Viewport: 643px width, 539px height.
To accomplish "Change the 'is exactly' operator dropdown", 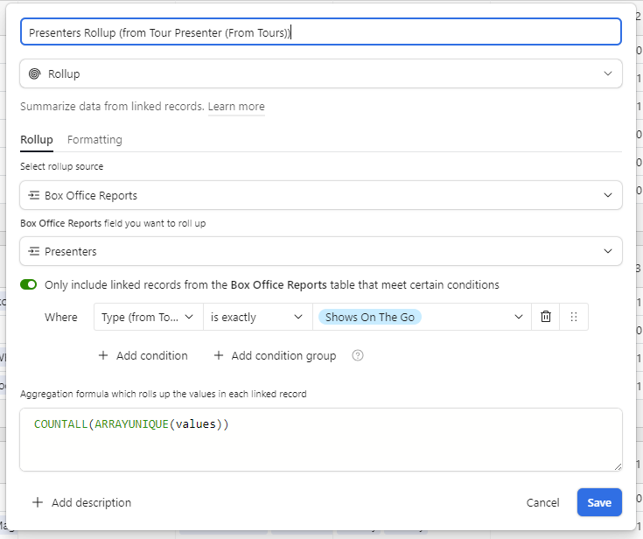I will tap(257, 317).
